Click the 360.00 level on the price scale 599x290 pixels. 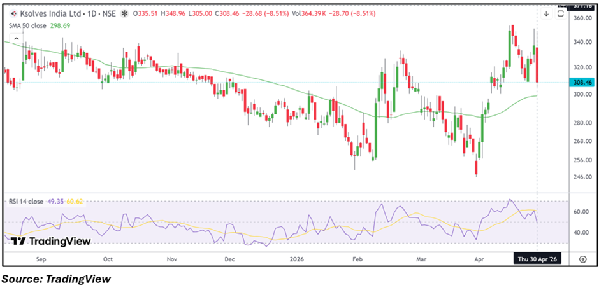(581, 18)
